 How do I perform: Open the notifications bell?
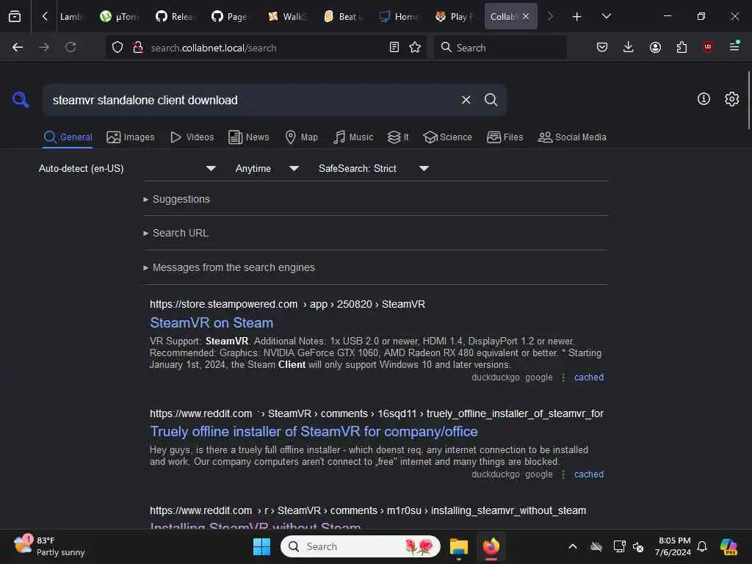[702, 546]
